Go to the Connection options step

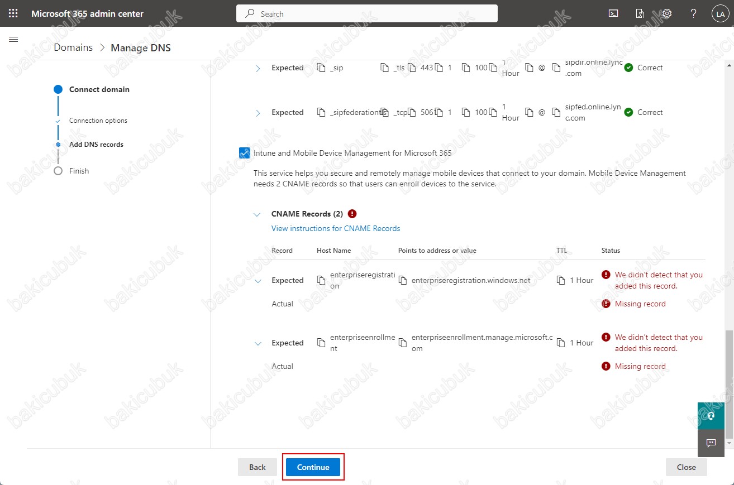(x=98, y=121)
